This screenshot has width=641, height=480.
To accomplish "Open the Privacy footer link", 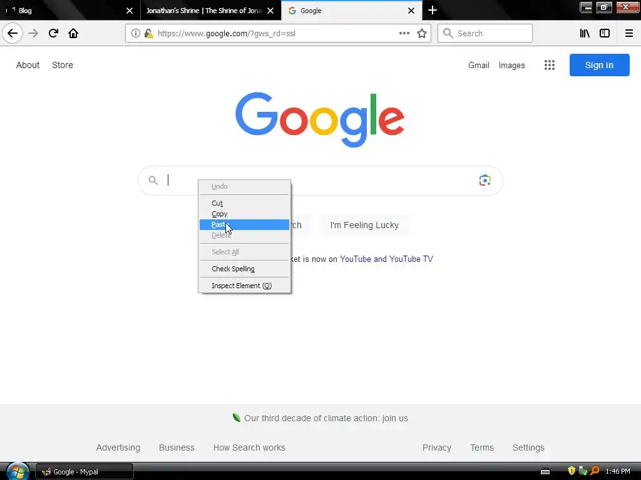I will pyautogui.click(x=436, y=447).
